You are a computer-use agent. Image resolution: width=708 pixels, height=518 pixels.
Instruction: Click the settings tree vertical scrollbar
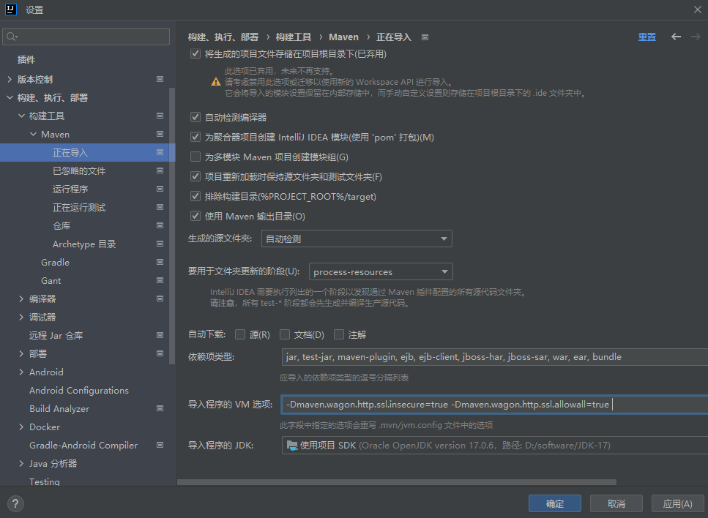click(171, 225)
